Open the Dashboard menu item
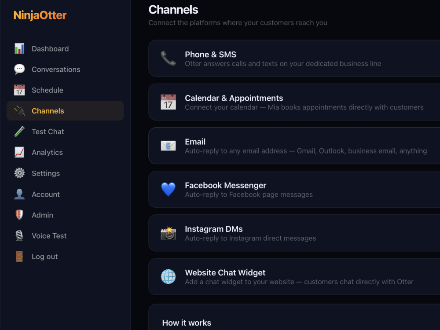Image resolution: width=440 pixels, height=330 pixels. point(50,49)
